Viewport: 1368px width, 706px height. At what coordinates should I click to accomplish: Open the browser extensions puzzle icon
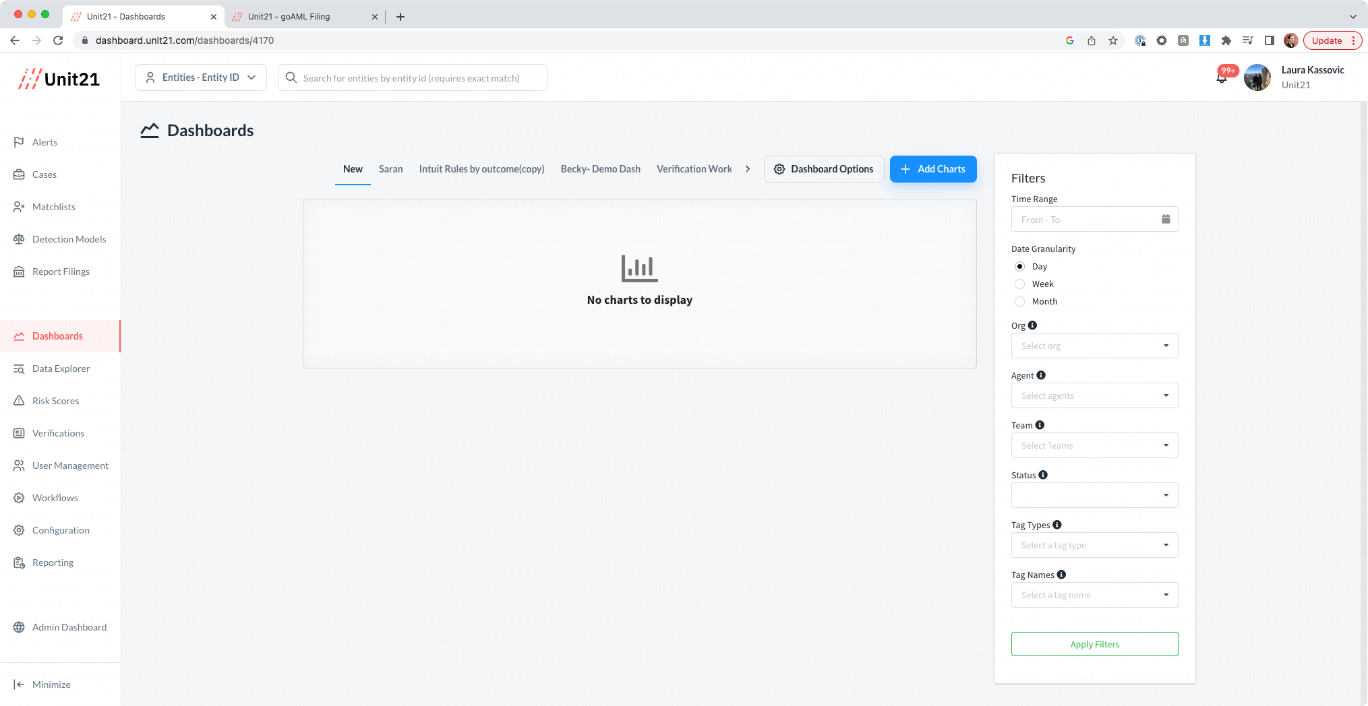pos(1226,40)
